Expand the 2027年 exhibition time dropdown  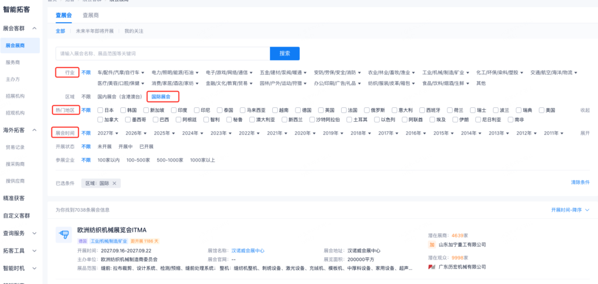click(110, 133)
